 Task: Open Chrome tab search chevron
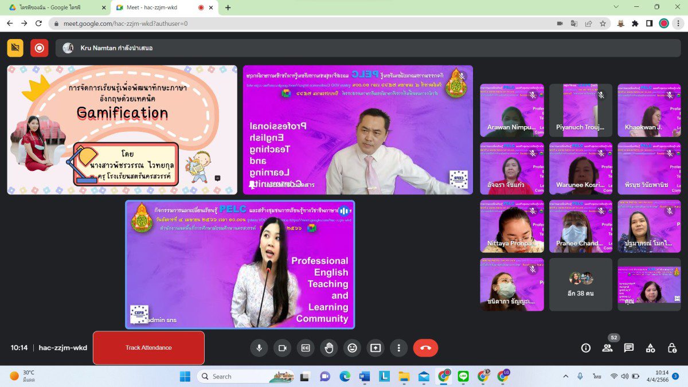point(616,7)
